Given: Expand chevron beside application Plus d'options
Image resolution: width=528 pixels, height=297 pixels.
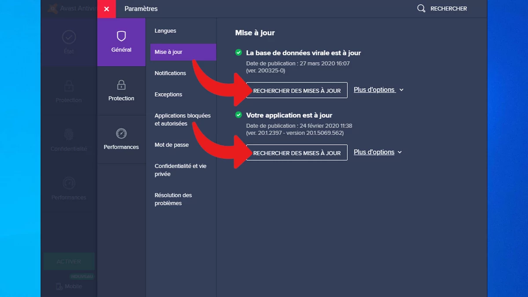Looking at the screenshot, I should coord(400,152).
